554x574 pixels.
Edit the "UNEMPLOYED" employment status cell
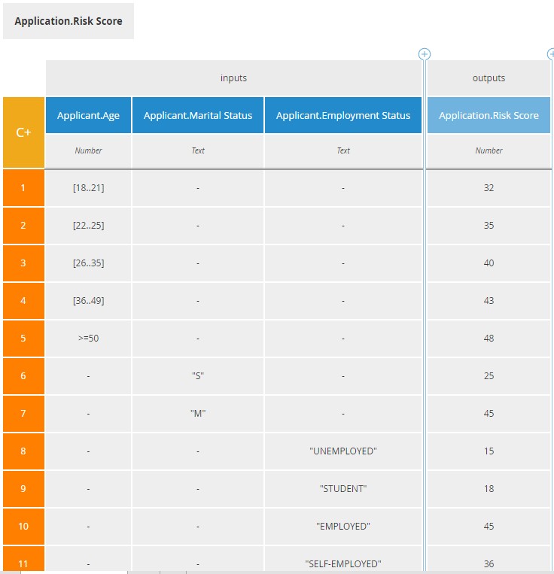point(343,451)
